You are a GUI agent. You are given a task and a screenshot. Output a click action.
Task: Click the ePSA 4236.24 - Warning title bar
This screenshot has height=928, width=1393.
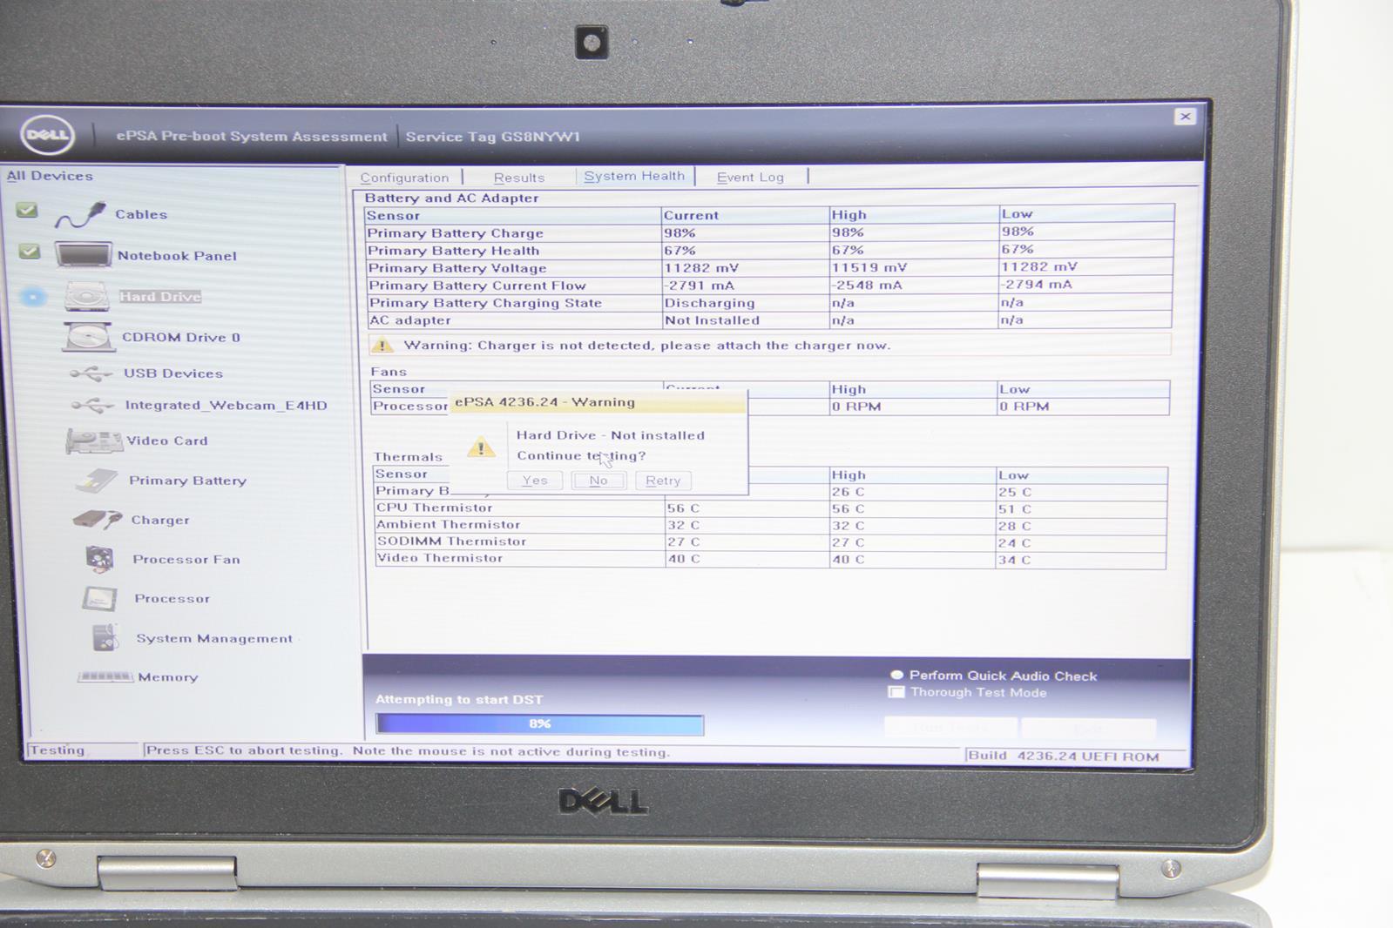[598, 402]
